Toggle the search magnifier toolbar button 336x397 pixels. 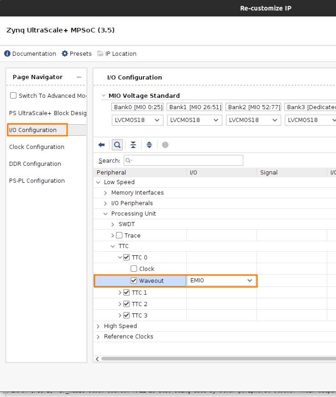117,145
